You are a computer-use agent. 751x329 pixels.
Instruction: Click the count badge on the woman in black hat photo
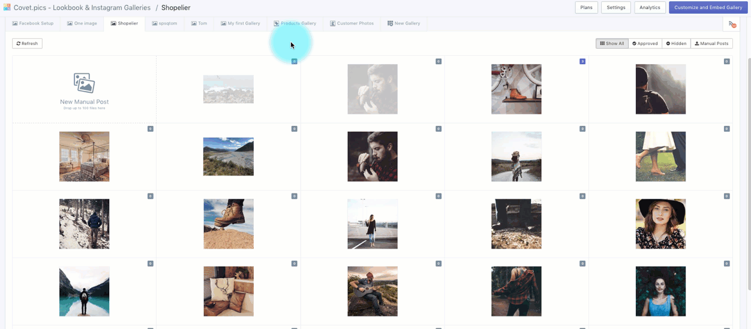(x=726, y=196)
